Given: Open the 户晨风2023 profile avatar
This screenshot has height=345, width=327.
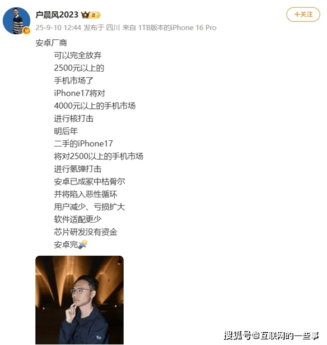Looking at the screenshot, I should point(16,21).
